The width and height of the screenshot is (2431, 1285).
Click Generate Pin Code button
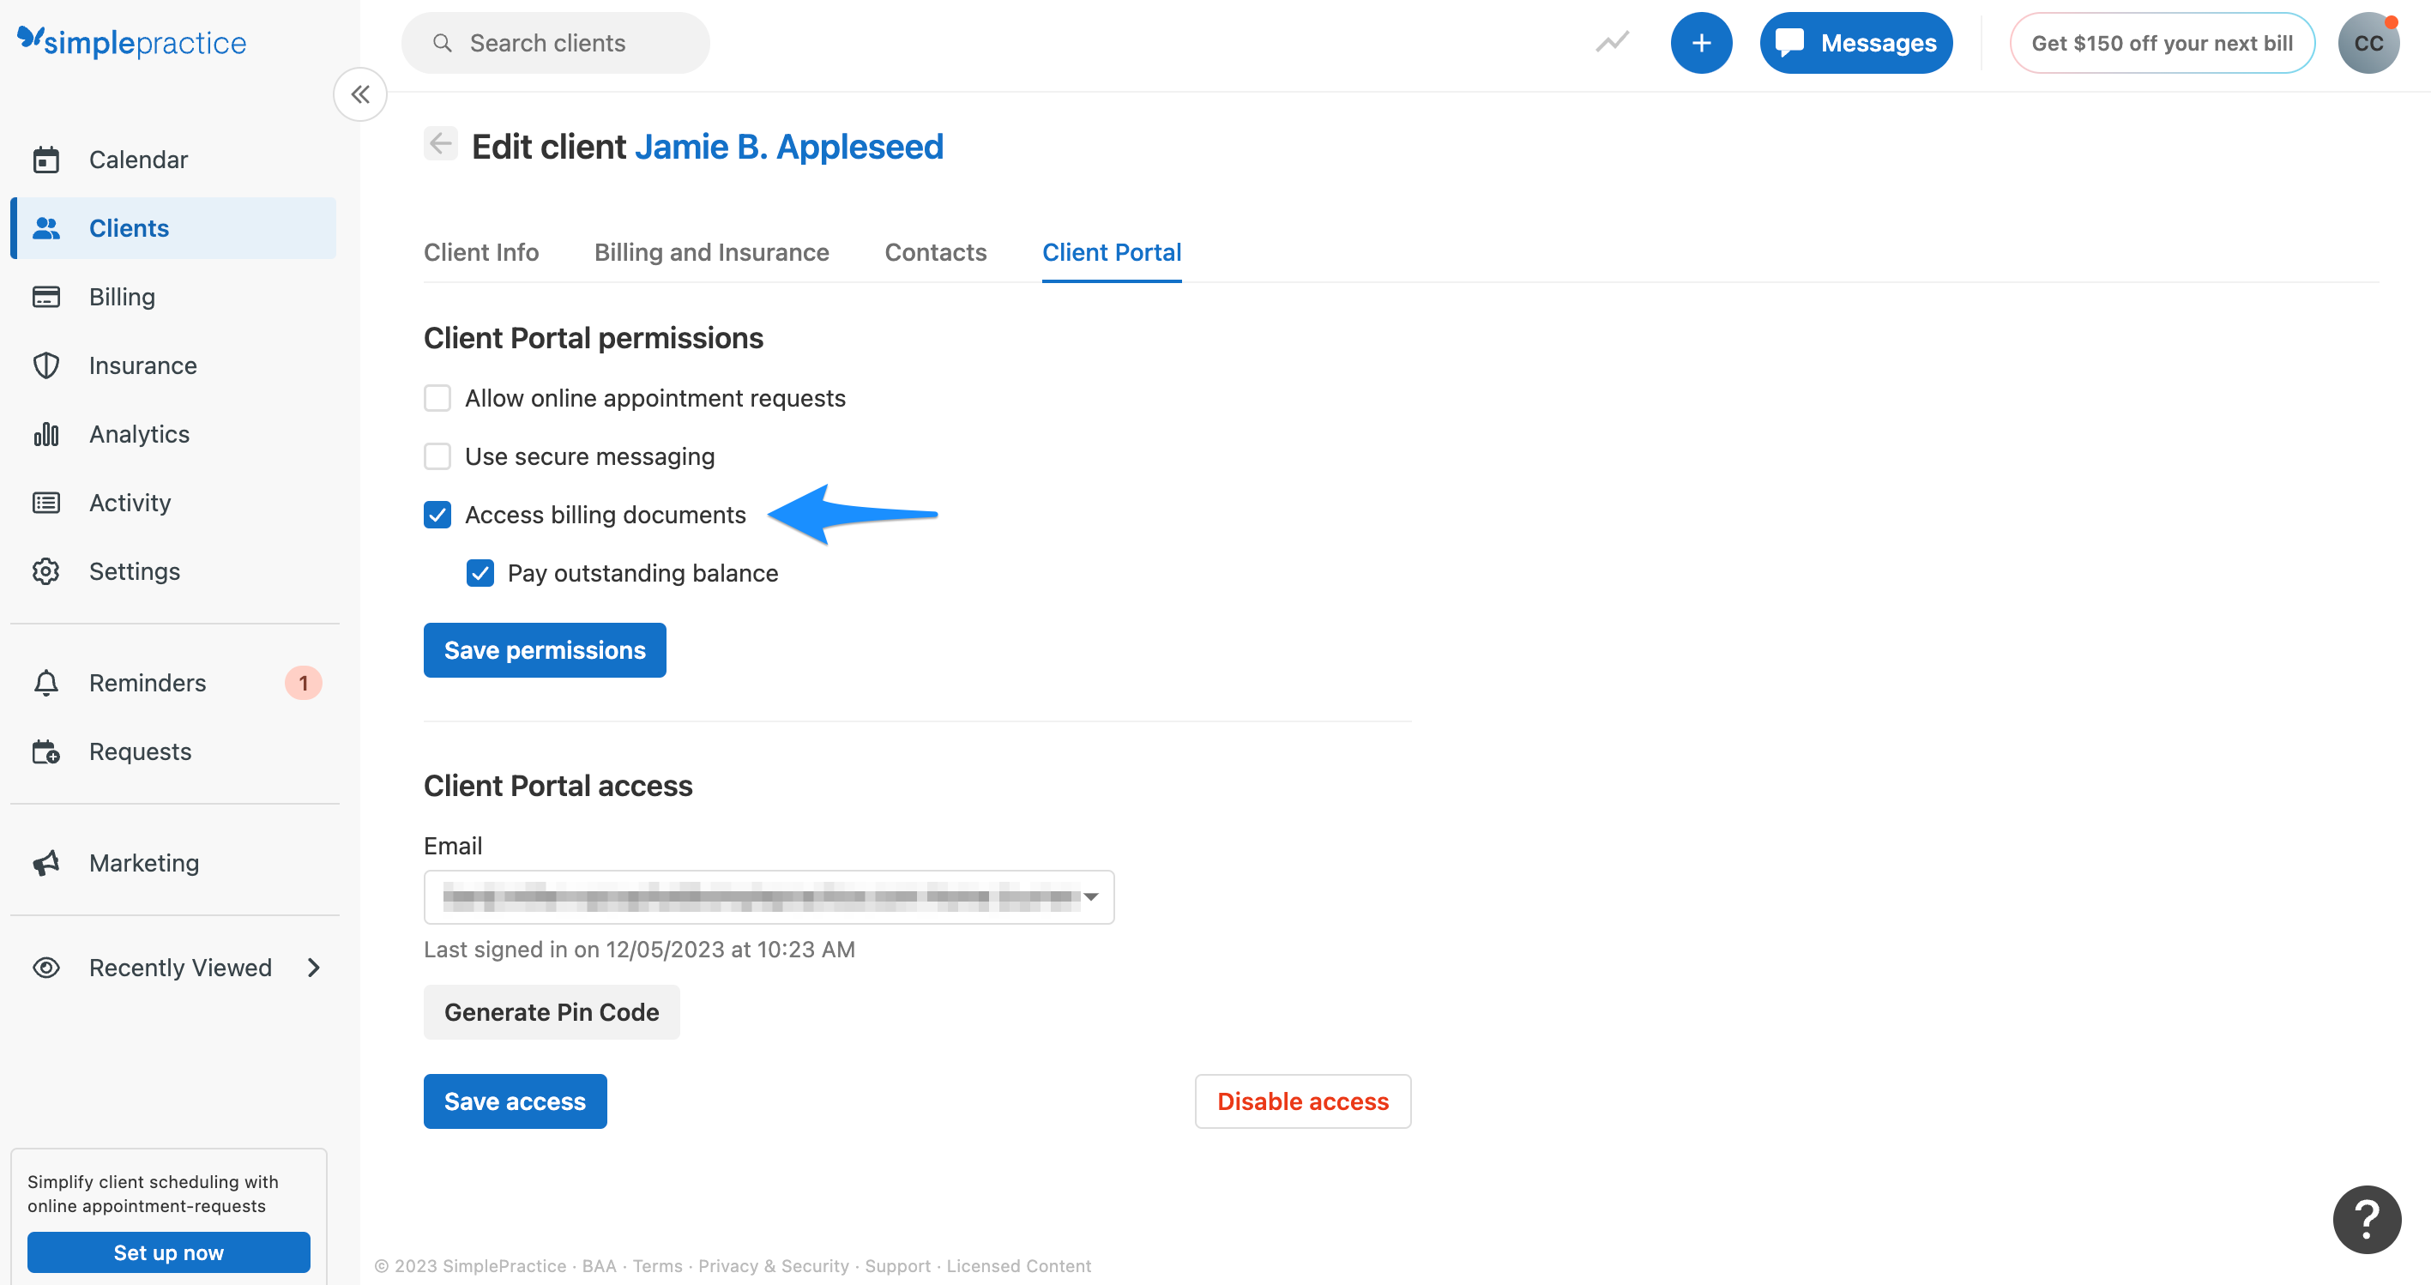tap(551, 1012)
